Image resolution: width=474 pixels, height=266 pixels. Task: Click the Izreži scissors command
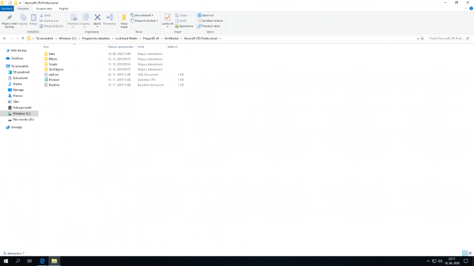46,15
